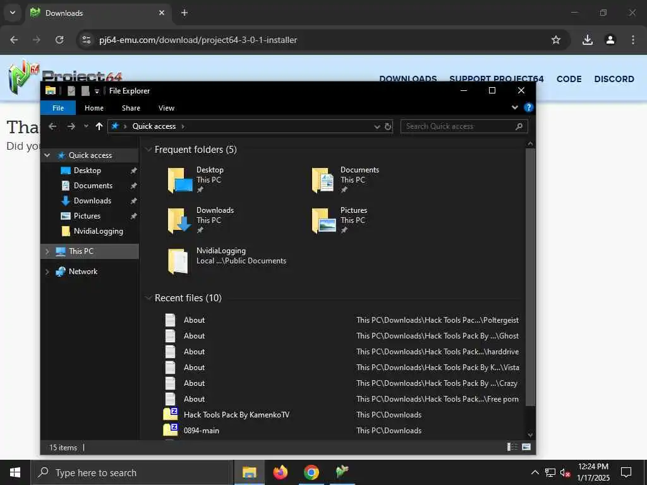Open Chrome profile icon
This screenshot has height=485, width=647.
[x=610, y=40]
